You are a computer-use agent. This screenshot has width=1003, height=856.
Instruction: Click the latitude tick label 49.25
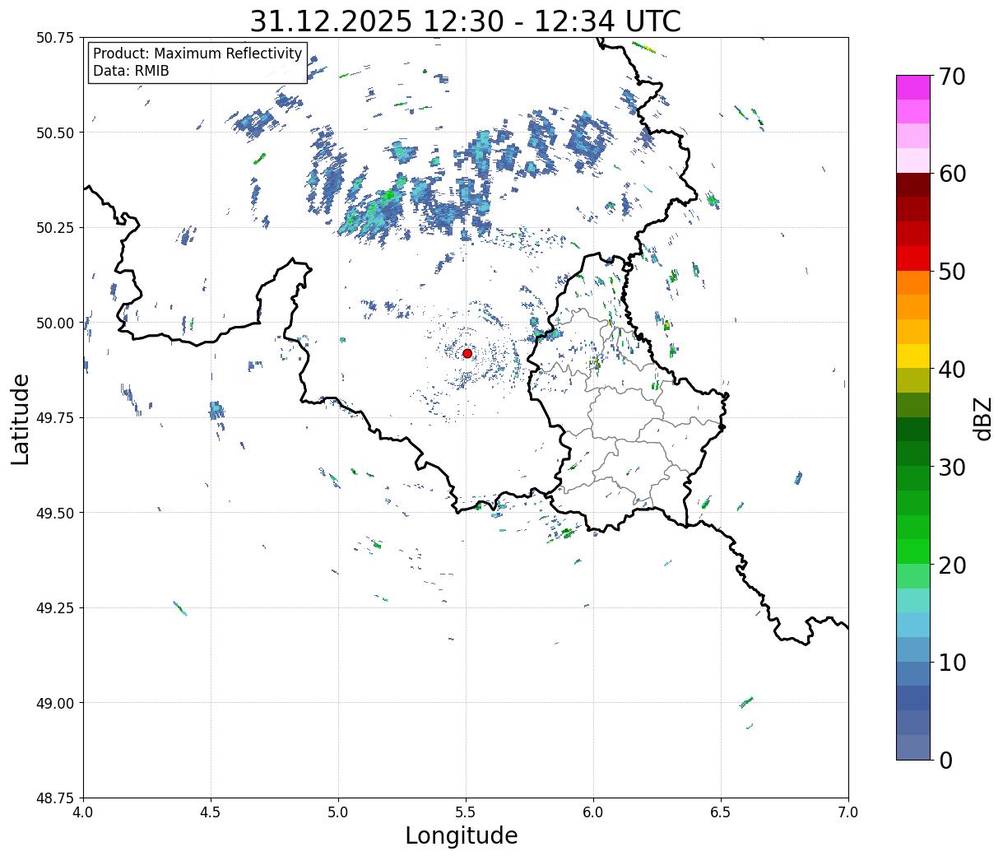pos(55,608)
